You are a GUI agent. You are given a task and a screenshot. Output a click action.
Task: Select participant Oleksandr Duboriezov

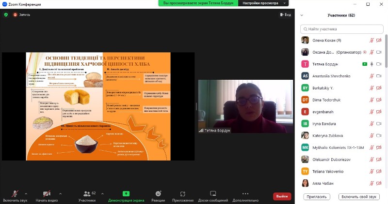[x=342, y=160]
